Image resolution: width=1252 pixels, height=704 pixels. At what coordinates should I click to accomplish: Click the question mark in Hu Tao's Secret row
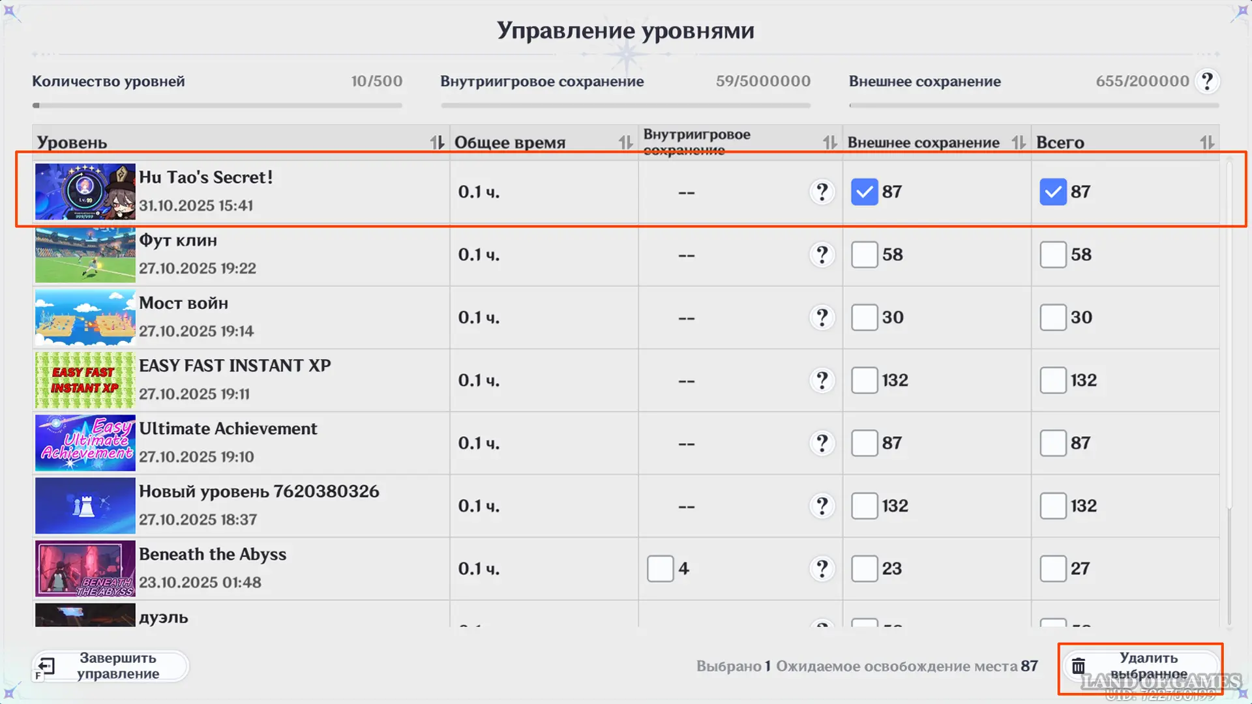click(x=822, y=192)
